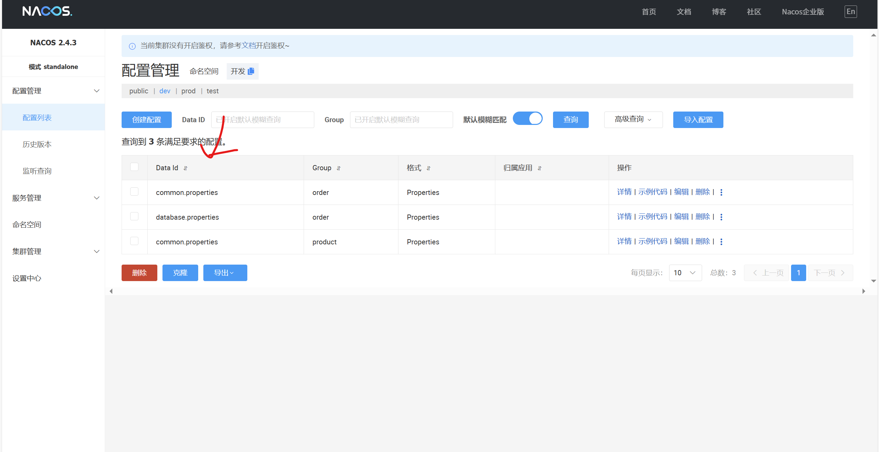Viewport: 879px width, 452px height.
Task: Edit database.properties via its 编辑 link
Action: point(681,217)
